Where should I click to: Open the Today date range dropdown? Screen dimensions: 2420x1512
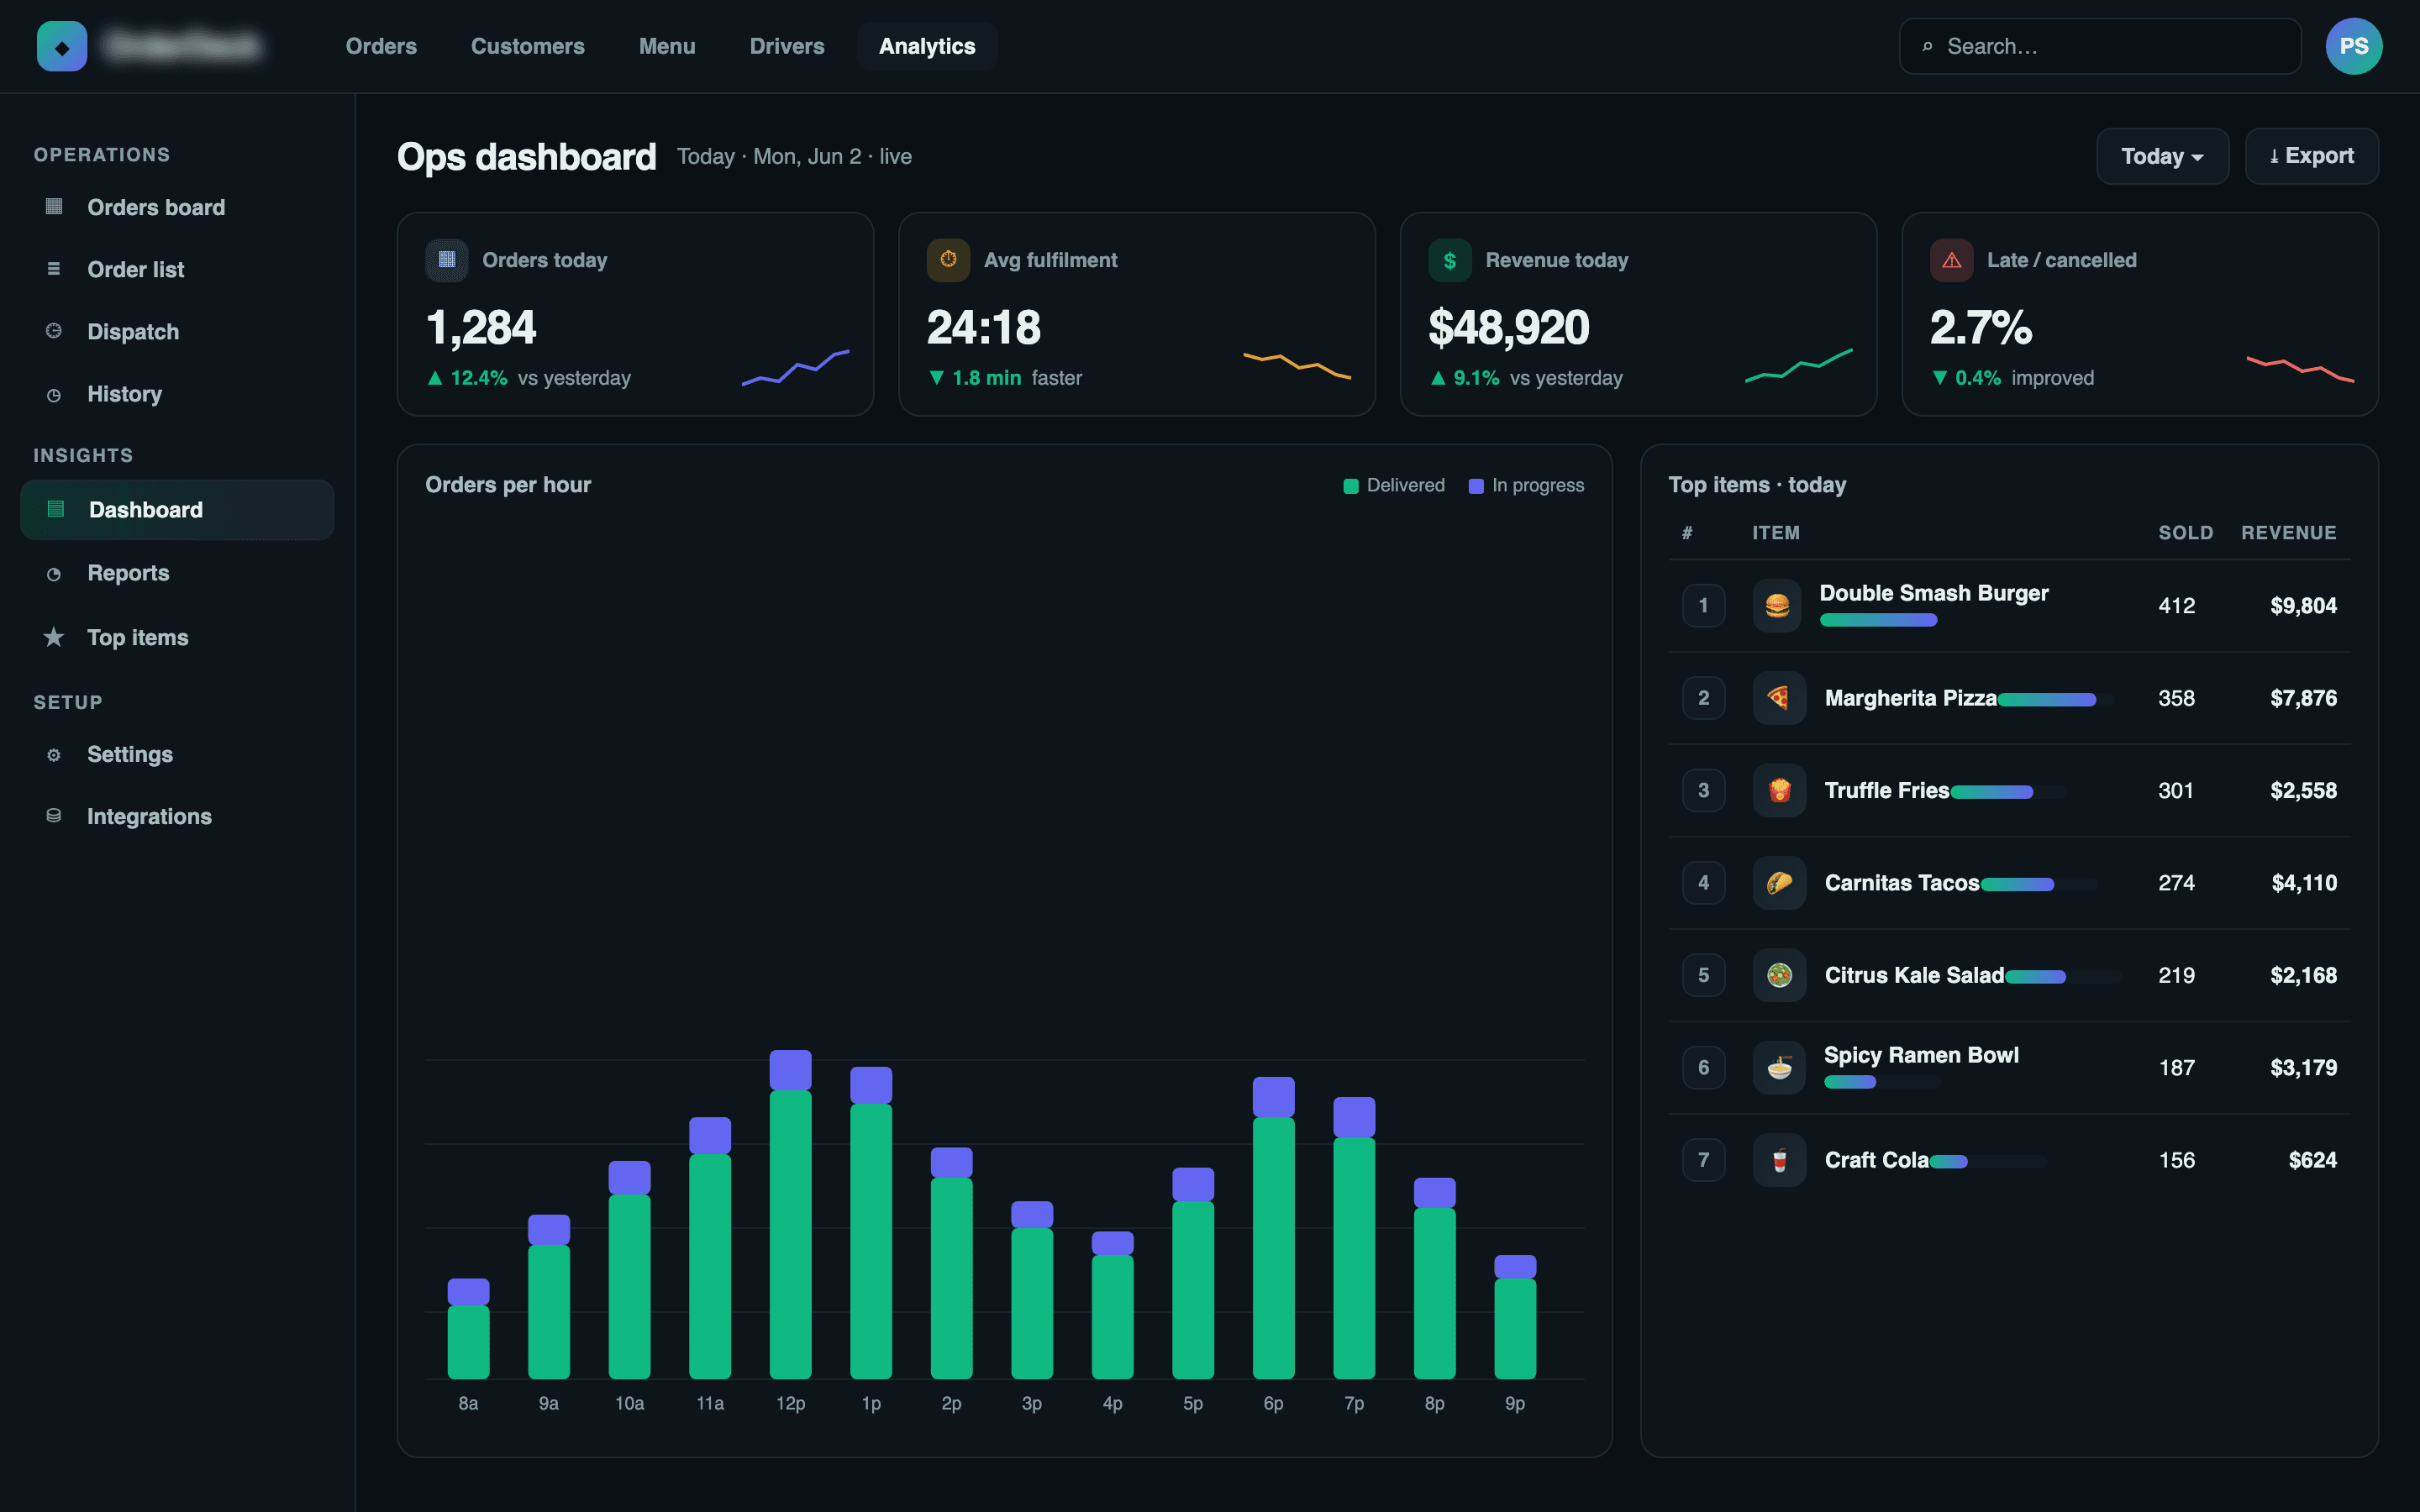pos(2162,156)
